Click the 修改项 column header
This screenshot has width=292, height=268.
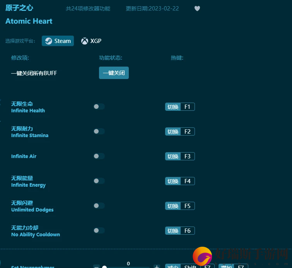[20, 58]
